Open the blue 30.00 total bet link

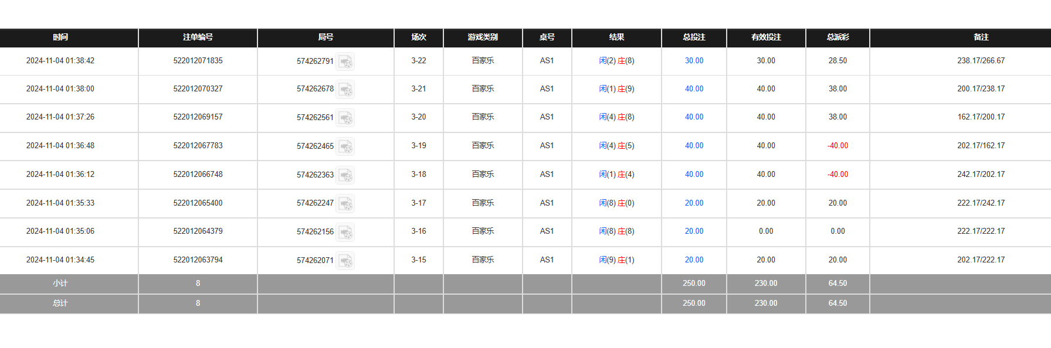tap(694, 61)
